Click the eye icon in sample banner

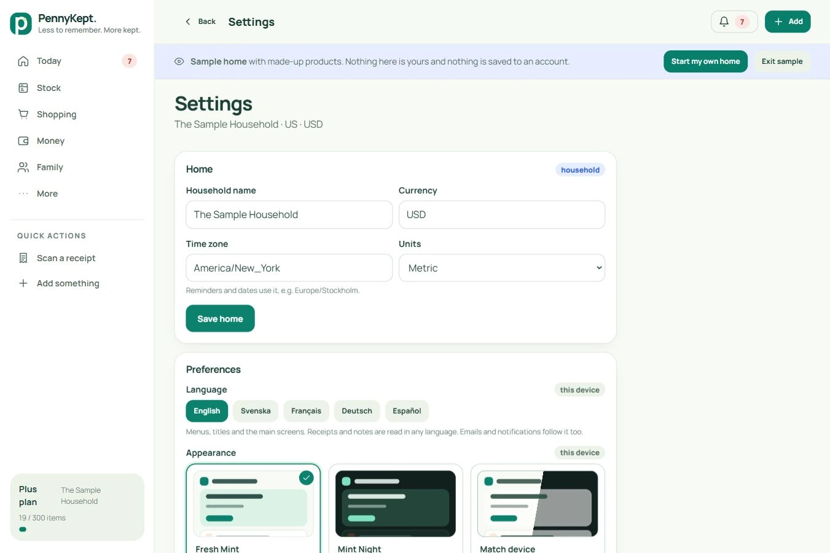coord(179,61)
